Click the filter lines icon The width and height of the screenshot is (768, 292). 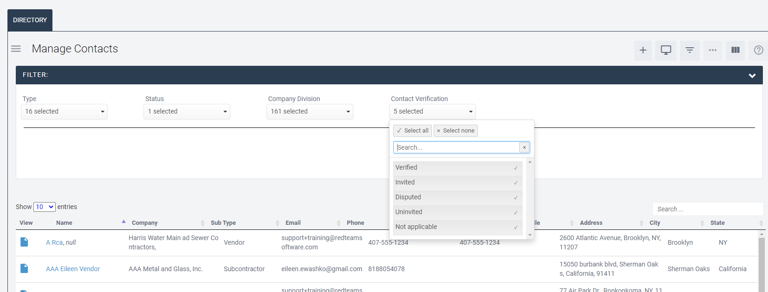(x=690, y=50)
